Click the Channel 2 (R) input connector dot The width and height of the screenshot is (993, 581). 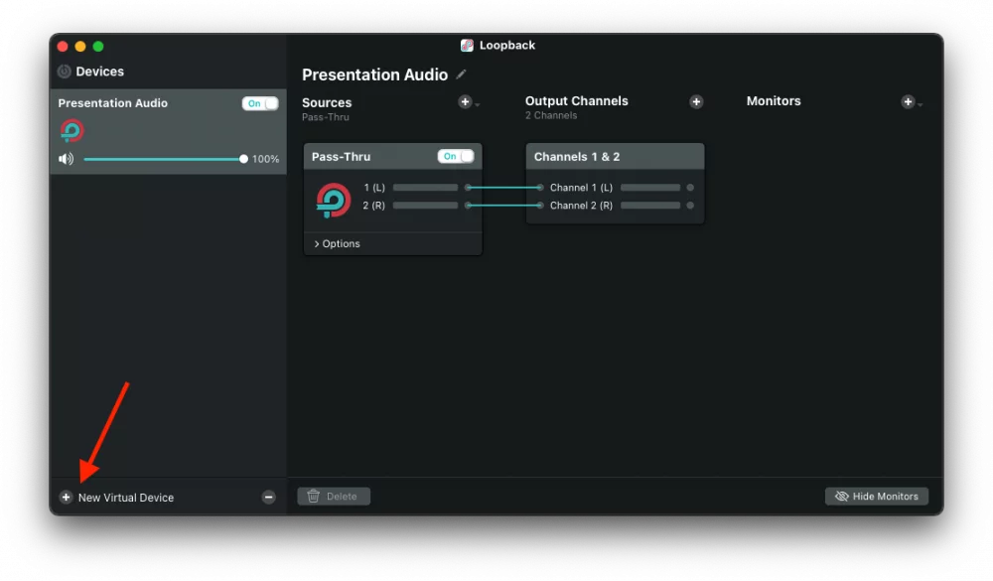(x=539, y=206)
